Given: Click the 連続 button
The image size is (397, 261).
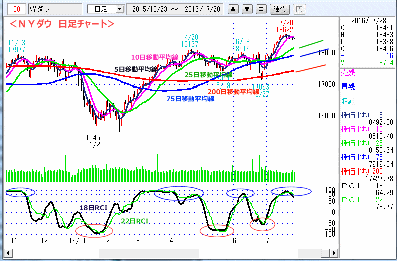Looking at the screenshot, I should tap(280, 9).
